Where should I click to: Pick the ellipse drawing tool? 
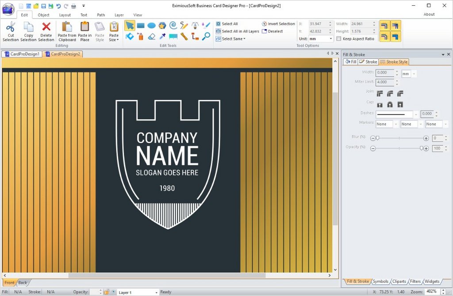tap(151, 25)
